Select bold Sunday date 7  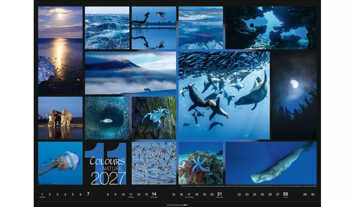click(x=88, y=194)
